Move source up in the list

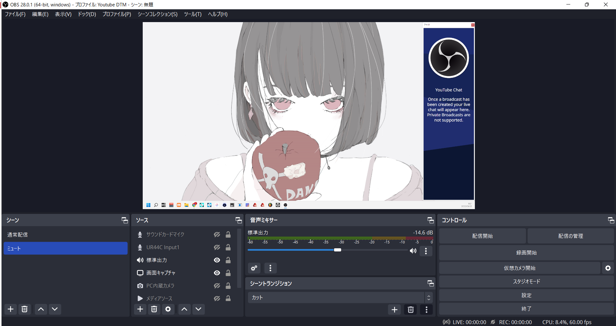(184, 309)
